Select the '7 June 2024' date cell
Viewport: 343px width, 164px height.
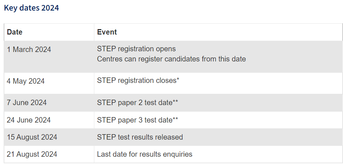point(27,103)
